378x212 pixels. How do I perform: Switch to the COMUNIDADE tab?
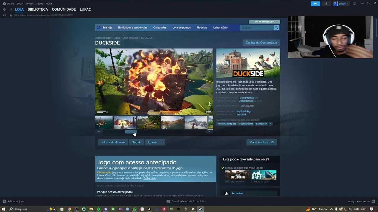(64, 9)
